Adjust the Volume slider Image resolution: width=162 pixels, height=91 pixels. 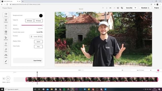[32, 25]
